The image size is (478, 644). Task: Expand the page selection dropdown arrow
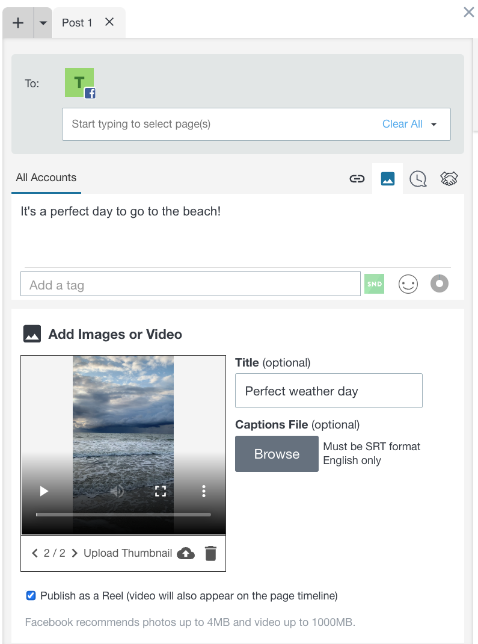pyautogui.click(x=434, y=125)
